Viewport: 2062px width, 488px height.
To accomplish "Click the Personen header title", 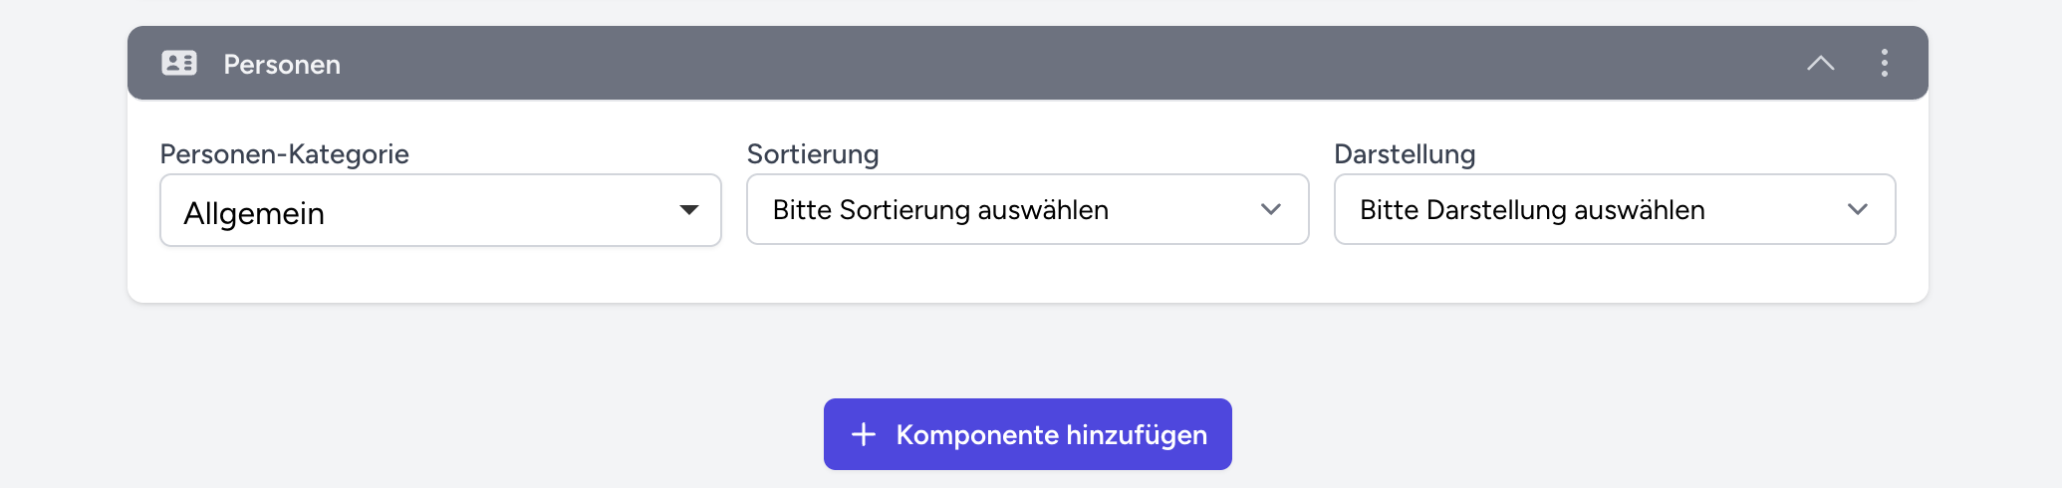I will point(282,65).
